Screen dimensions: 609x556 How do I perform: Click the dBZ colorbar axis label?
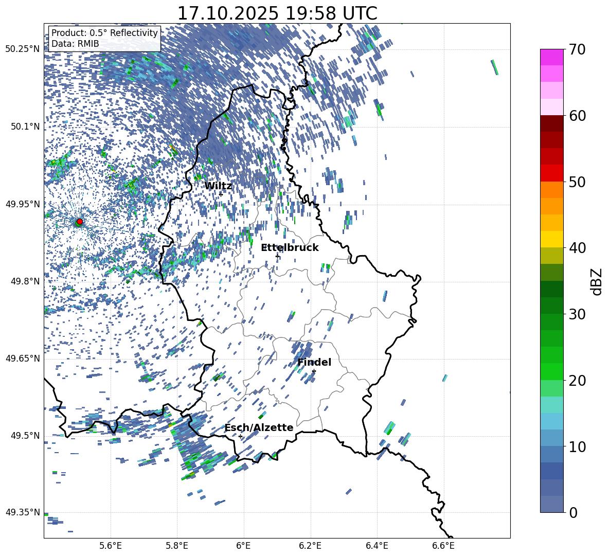coord(597,281)
